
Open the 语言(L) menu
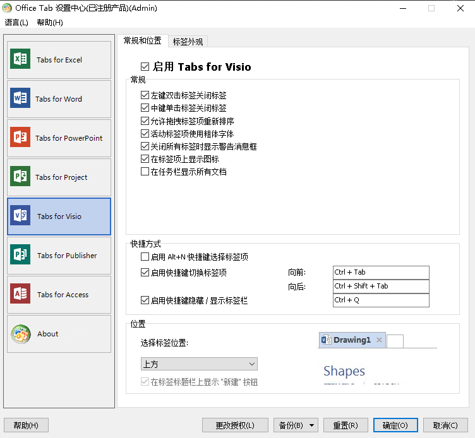point(16,23)
